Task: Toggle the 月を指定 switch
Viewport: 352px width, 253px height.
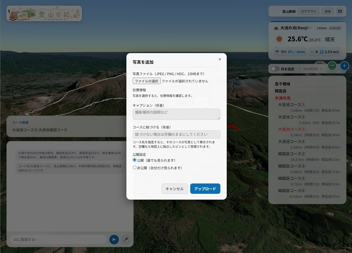Action: pos(275,69)
